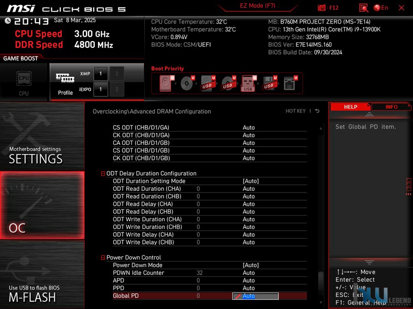
Task: Open the BIOS search magnifier icon
Action: [x=363, y=8]
